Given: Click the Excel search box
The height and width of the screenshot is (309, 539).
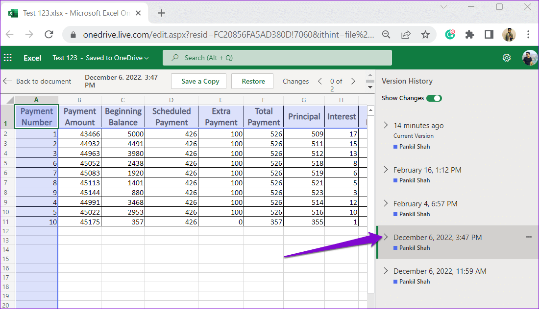Looking at the screenshot, I should (x=277, y=58).
